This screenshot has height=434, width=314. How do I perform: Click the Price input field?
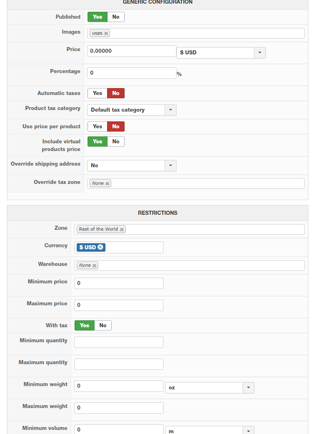point(132,51)
